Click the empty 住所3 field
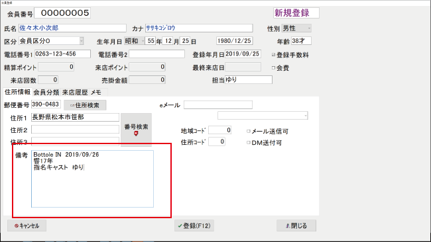 coord(76,141)
